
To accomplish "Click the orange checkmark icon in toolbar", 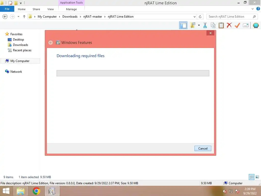I will click(237, 25).
